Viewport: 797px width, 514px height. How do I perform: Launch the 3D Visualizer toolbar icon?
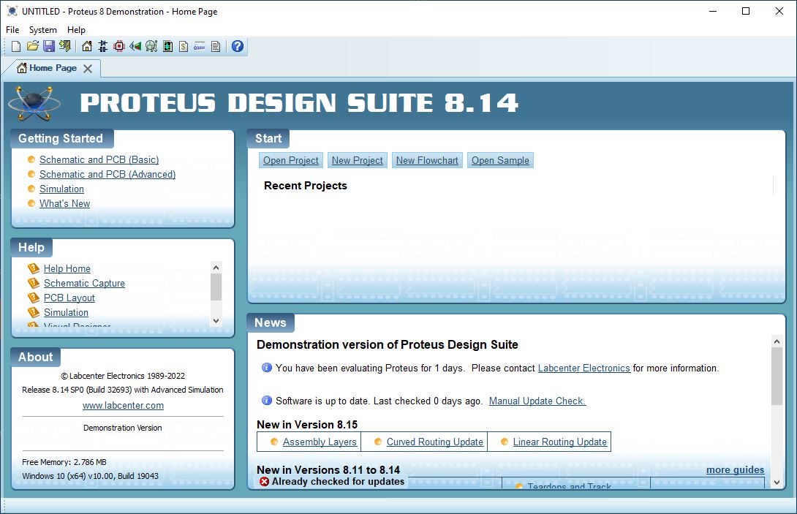click(x=135, y=47)
